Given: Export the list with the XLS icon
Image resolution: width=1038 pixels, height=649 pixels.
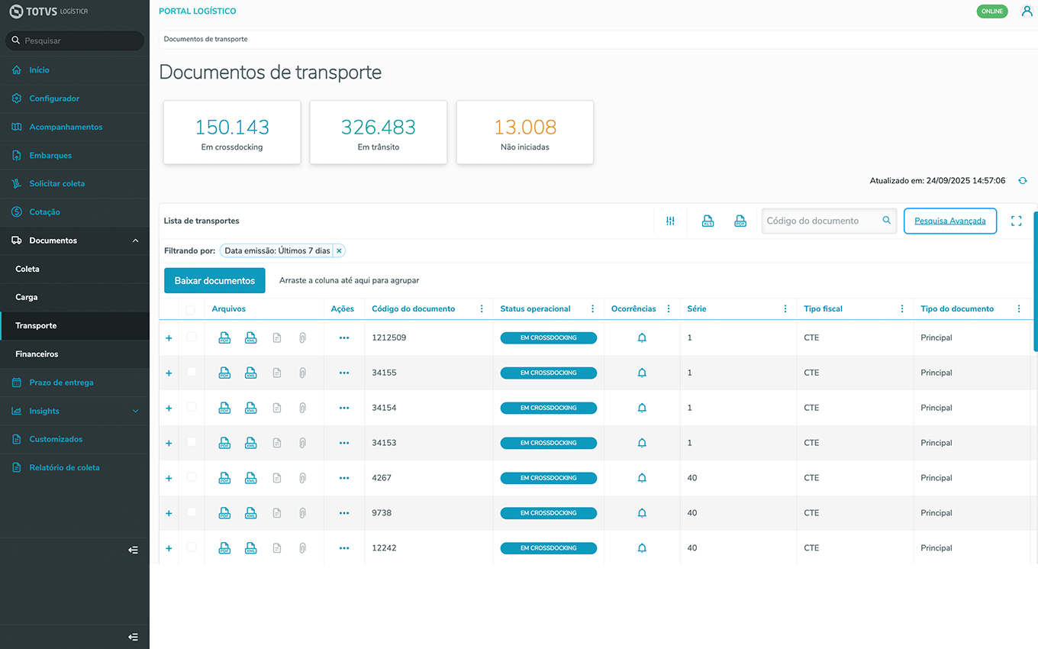Looking at the screenshot, I should 708,221.
